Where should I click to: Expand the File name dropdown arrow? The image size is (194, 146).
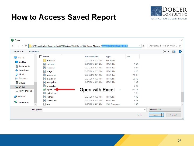pos(145,109)
